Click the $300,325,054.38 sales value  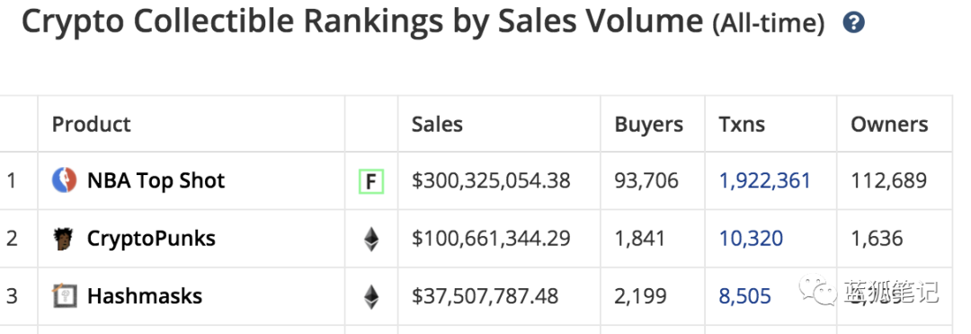491,180
